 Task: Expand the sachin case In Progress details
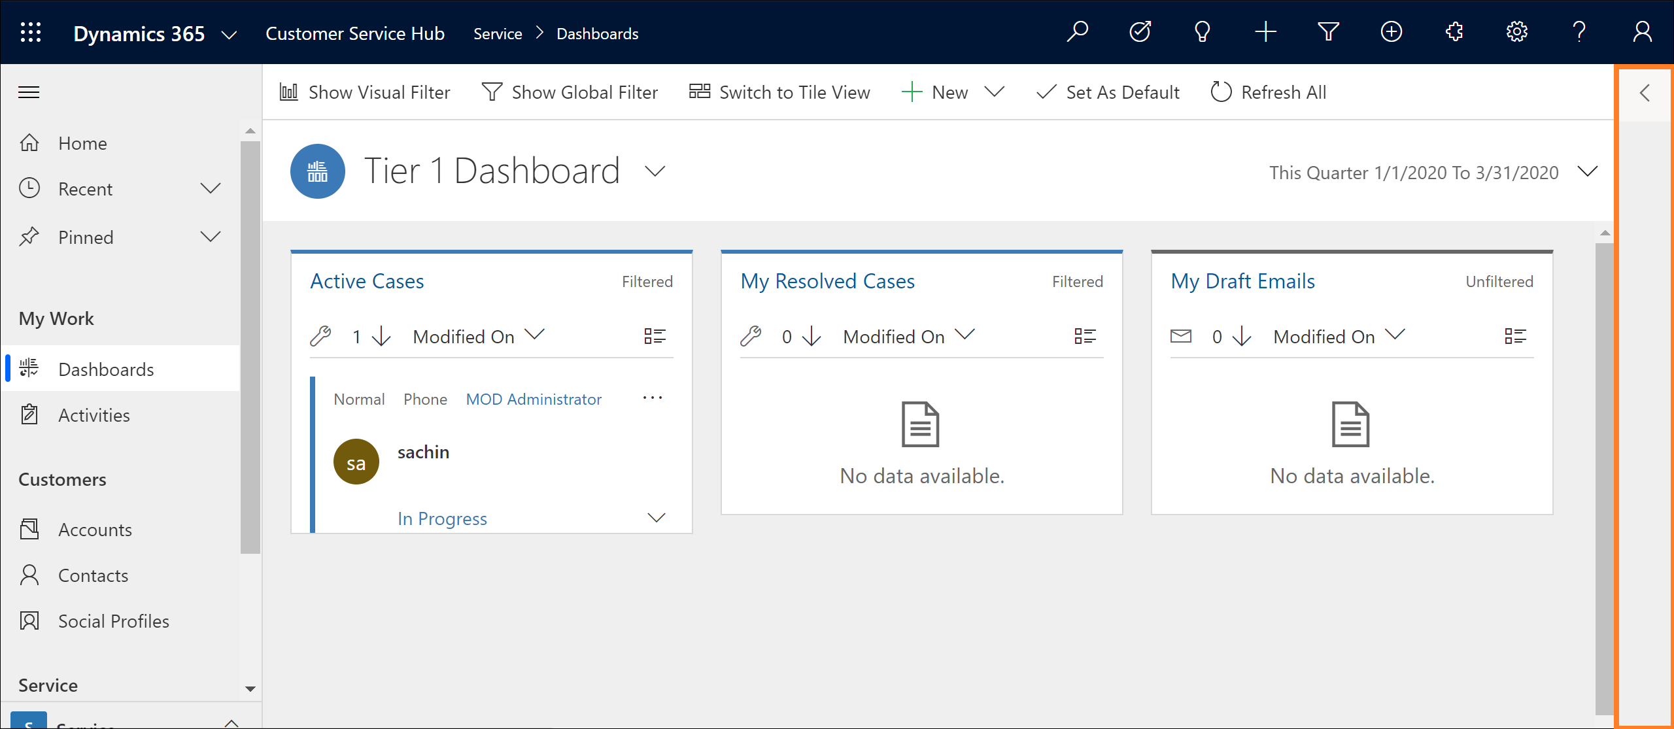pyautogui.click(x=658, y=517)
